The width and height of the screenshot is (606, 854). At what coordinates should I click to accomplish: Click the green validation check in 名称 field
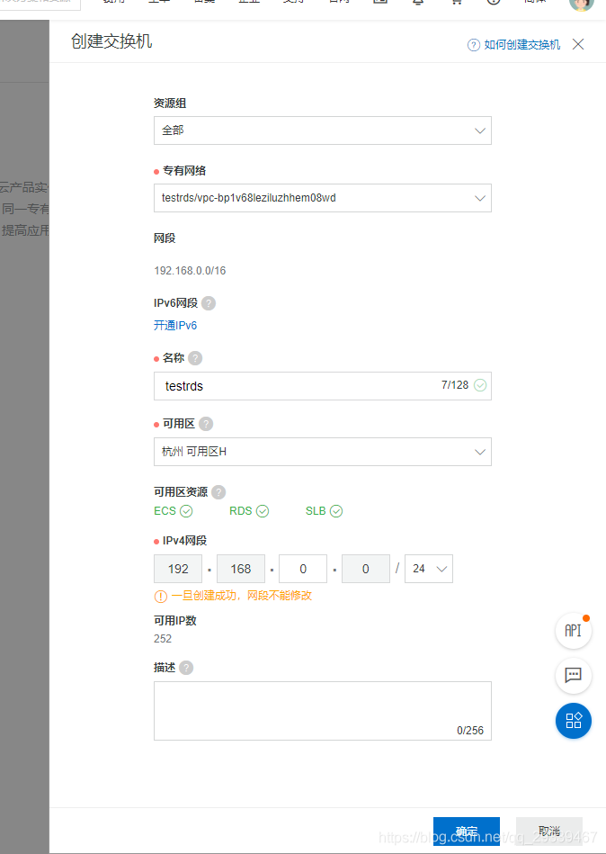pos(480,386)
